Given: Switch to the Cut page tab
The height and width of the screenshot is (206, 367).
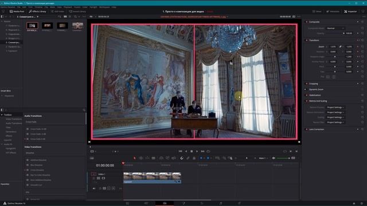Looking at the screenshot, I should (x=146, y=204).
